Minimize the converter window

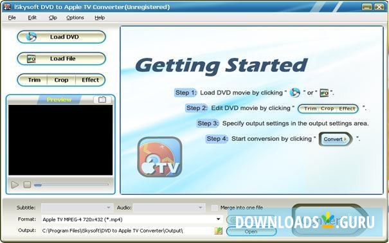(x=367, y=6)
